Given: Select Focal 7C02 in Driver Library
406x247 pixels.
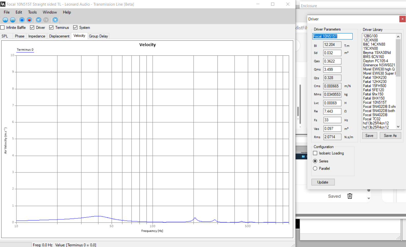Looking at the screenshot, I should coord(371,119).
